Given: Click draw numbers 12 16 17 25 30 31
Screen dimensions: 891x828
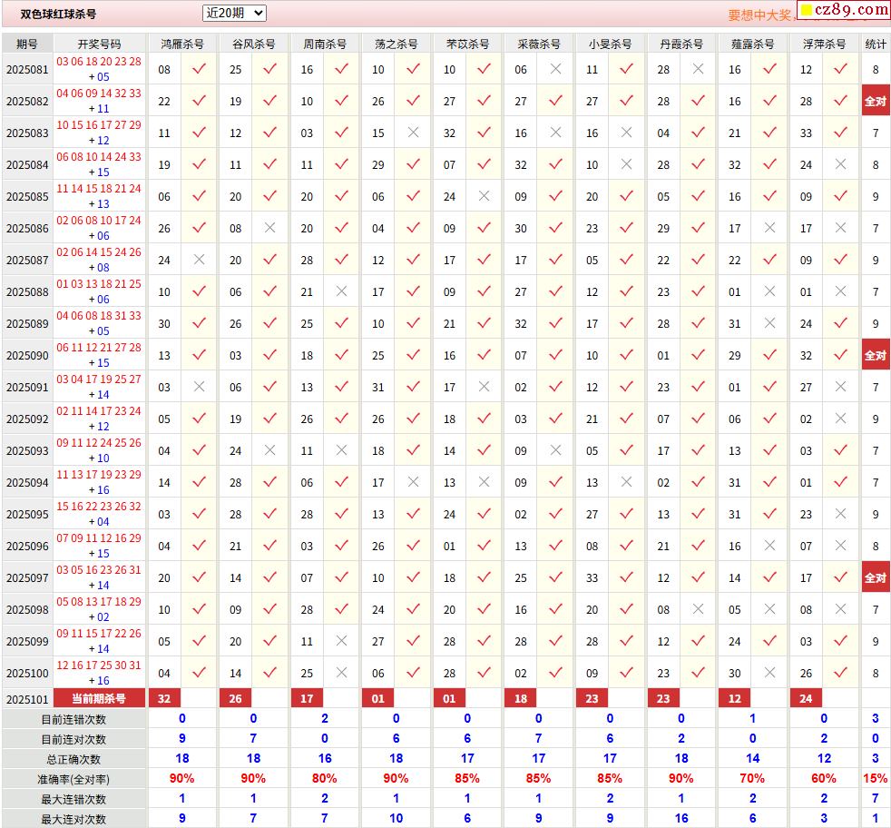Looking at the screenshot, I should [99, 665].
